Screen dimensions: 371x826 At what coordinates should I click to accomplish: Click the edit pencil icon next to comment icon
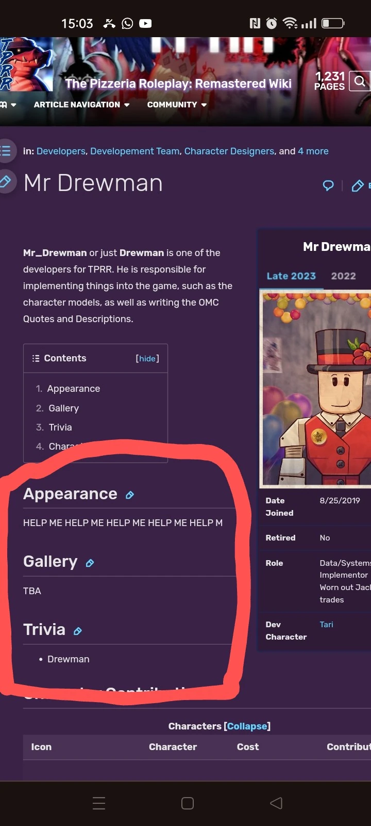pyautogui.click(x=357, y=186)
